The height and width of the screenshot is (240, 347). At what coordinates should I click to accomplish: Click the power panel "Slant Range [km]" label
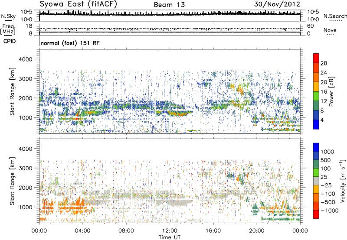[12, 91]
